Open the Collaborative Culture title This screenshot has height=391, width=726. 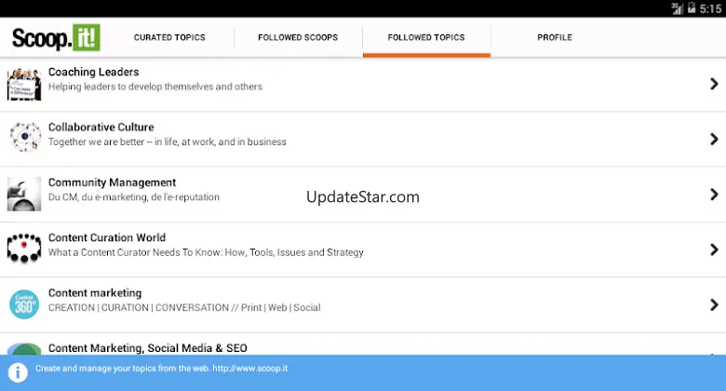[101, 127]
